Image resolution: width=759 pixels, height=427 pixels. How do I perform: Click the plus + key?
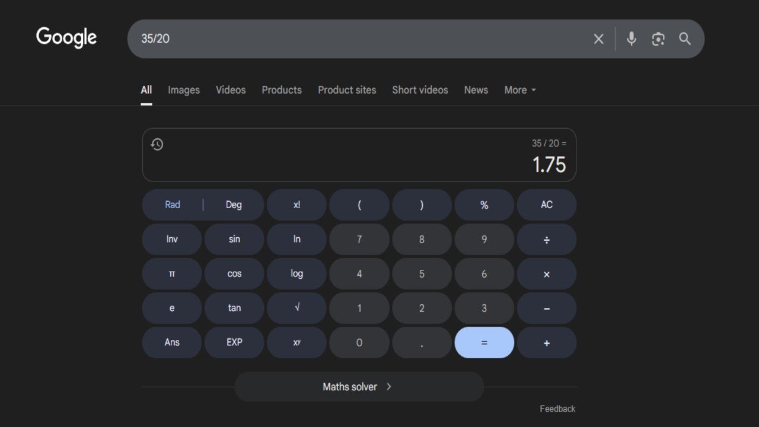[x=547, y=342]
